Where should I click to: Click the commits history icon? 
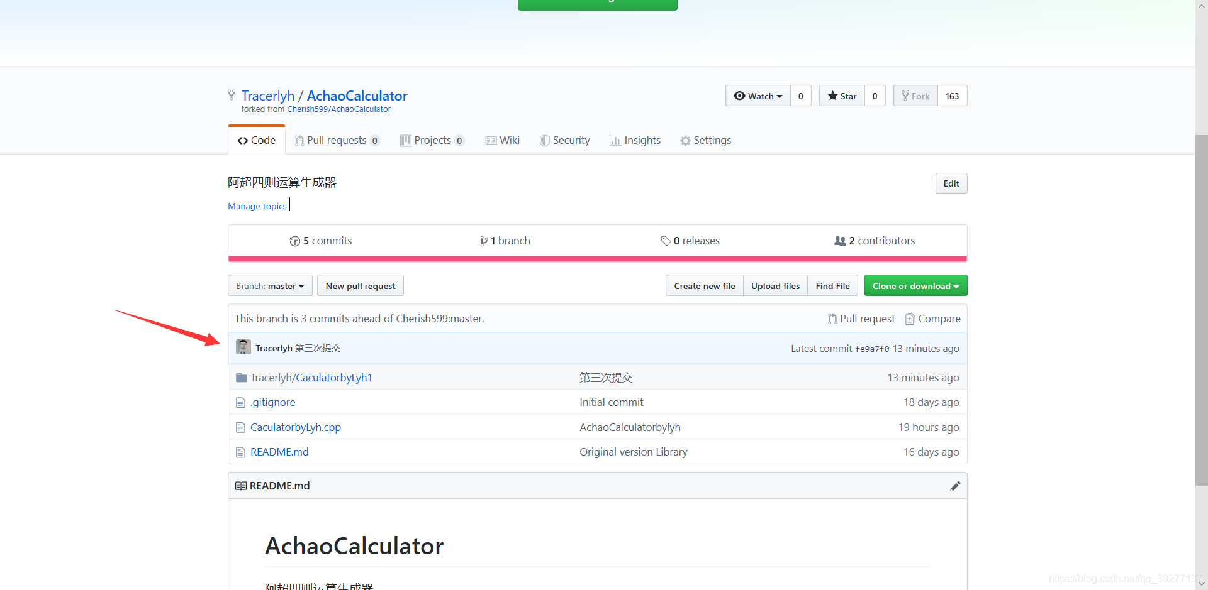(x=294, y=241)
